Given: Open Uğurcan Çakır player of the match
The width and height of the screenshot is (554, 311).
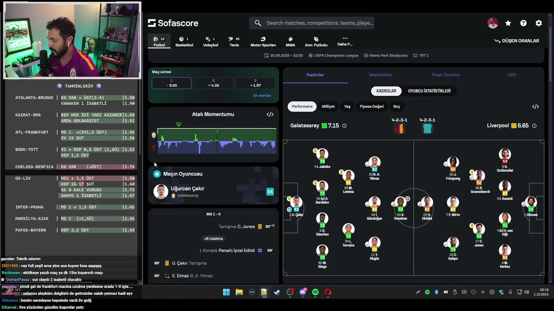Looking at the screenshot, I should point(213,192).
